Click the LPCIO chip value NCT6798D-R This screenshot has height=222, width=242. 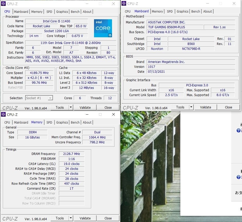(191, 49)
